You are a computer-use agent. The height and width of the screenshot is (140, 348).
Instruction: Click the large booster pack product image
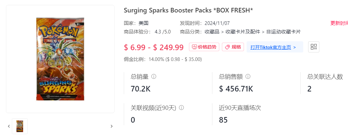point(60,59)
